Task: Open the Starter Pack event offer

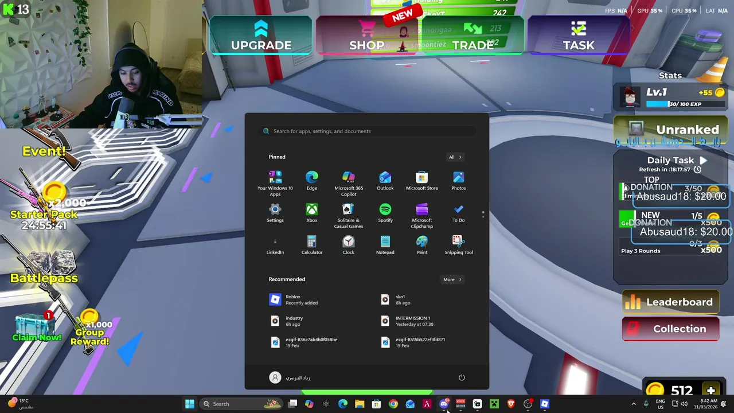Action: (x=46, y=209)
